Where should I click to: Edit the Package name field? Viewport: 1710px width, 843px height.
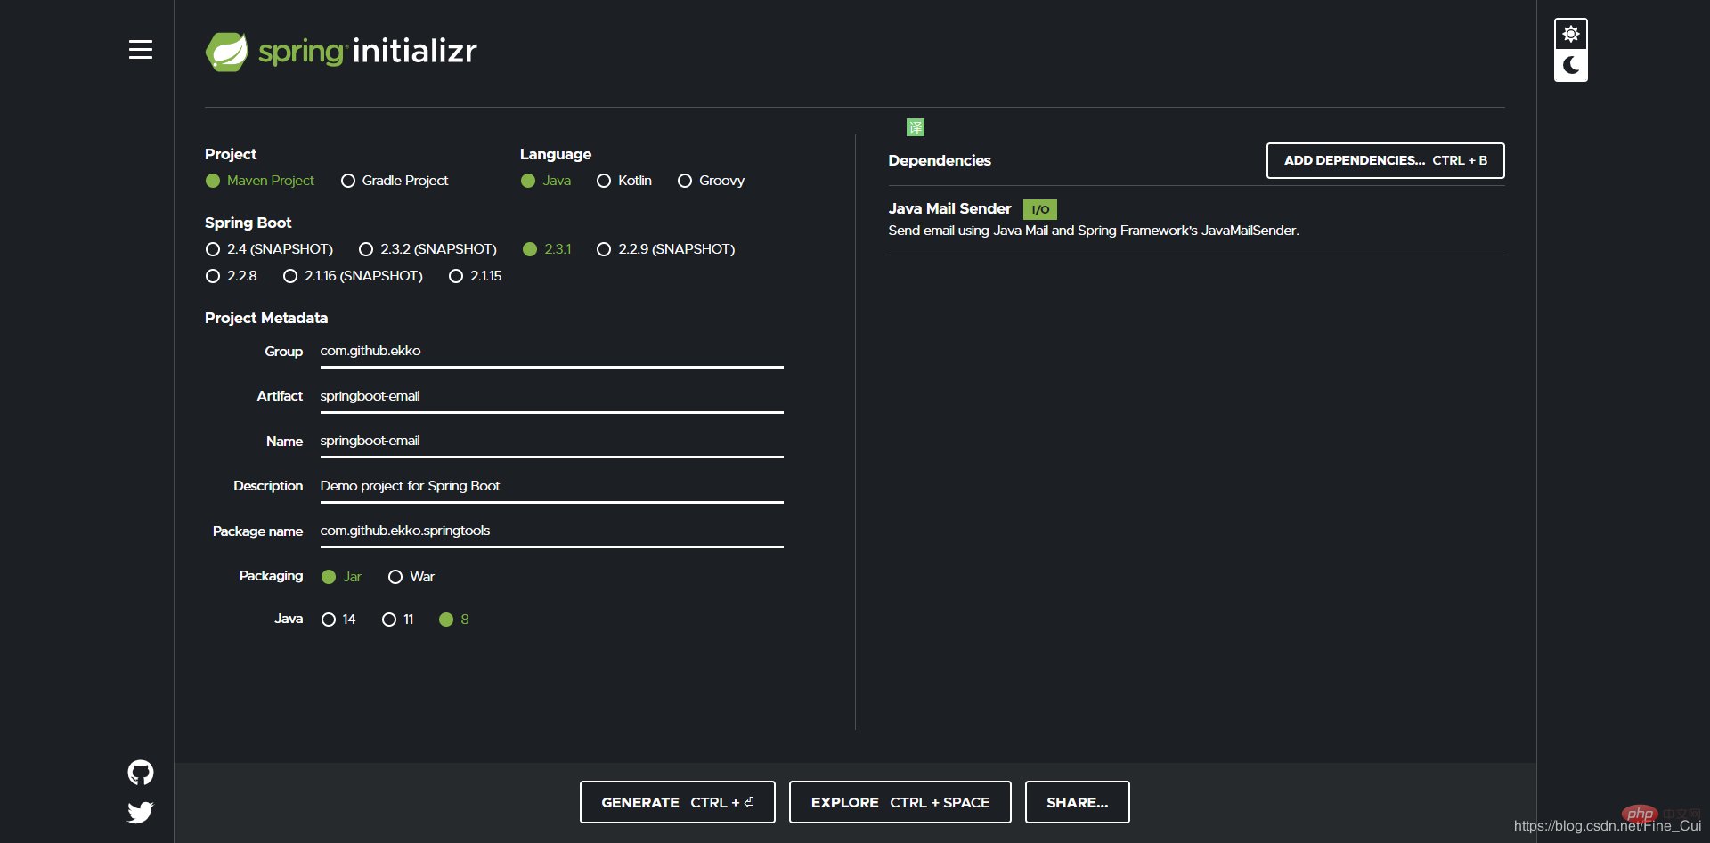551,531
